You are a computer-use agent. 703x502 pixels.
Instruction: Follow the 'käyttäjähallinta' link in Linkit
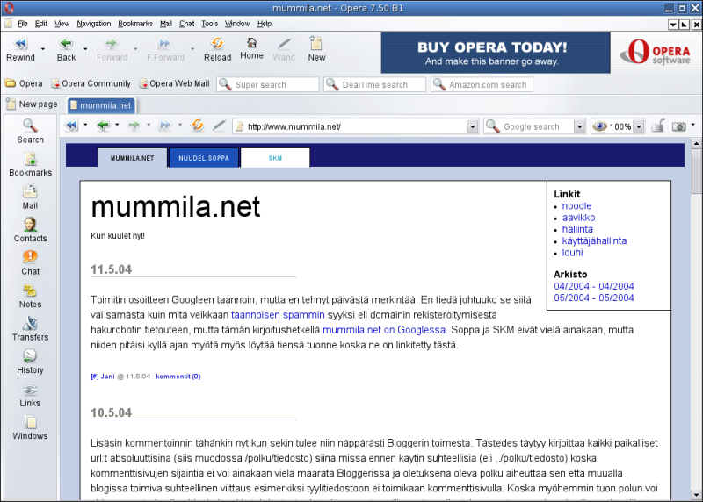594,240
